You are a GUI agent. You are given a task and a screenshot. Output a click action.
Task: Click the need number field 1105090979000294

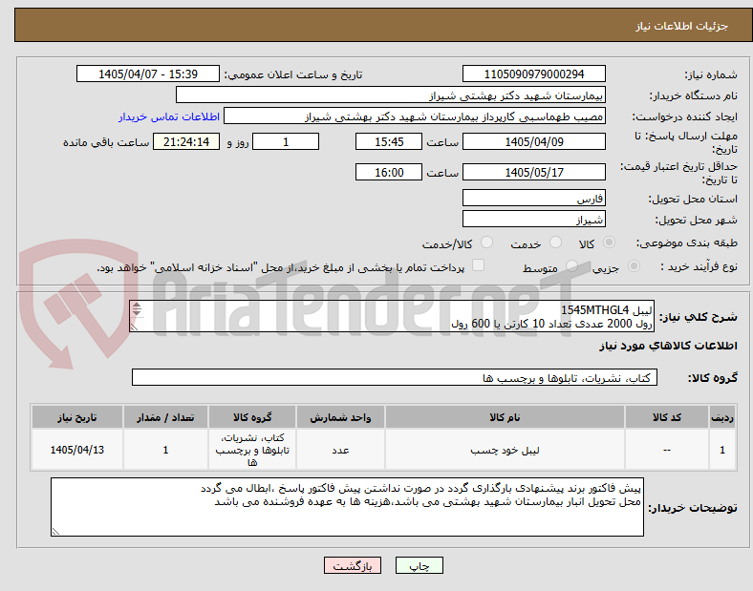534,74
